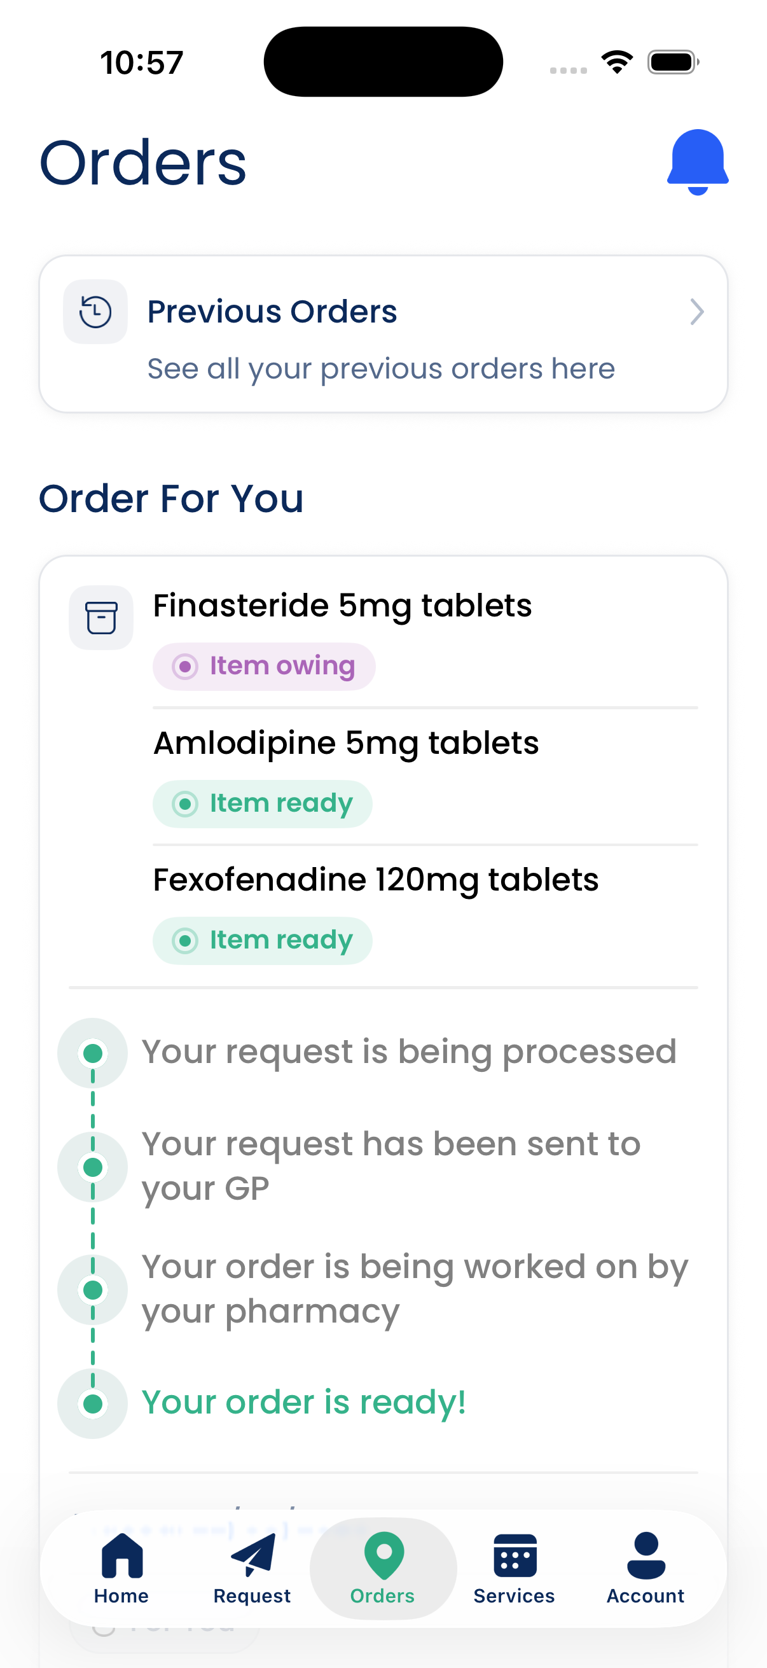Click the 'Your request is being processed' progress dot
Viewport: 767px width, 1668px height.
tap(93, 1053)
